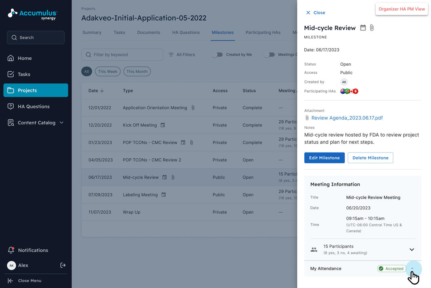The image size is (431, 288).
Task: Click paperclip on Application Orientation Meeting row
Action: [x=193, y=108]
